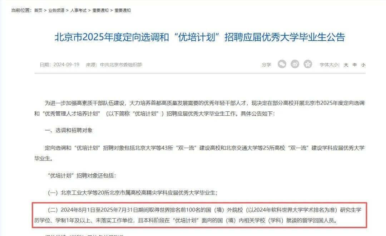The height and width of the screenshot is (236, 386).
Task: Select the final 重要通知 breadcrumb entry
Action: point(122,10)
